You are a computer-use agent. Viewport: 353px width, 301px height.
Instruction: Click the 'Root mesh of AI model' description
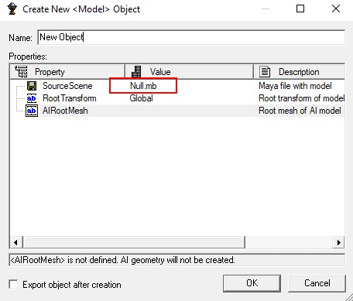pos(300,111)
